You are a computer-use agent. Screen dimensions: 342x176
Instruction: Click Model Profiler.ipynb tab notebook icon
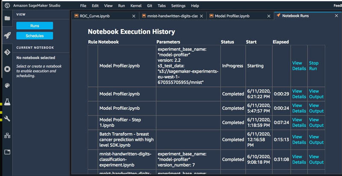[x=211, y=16]
